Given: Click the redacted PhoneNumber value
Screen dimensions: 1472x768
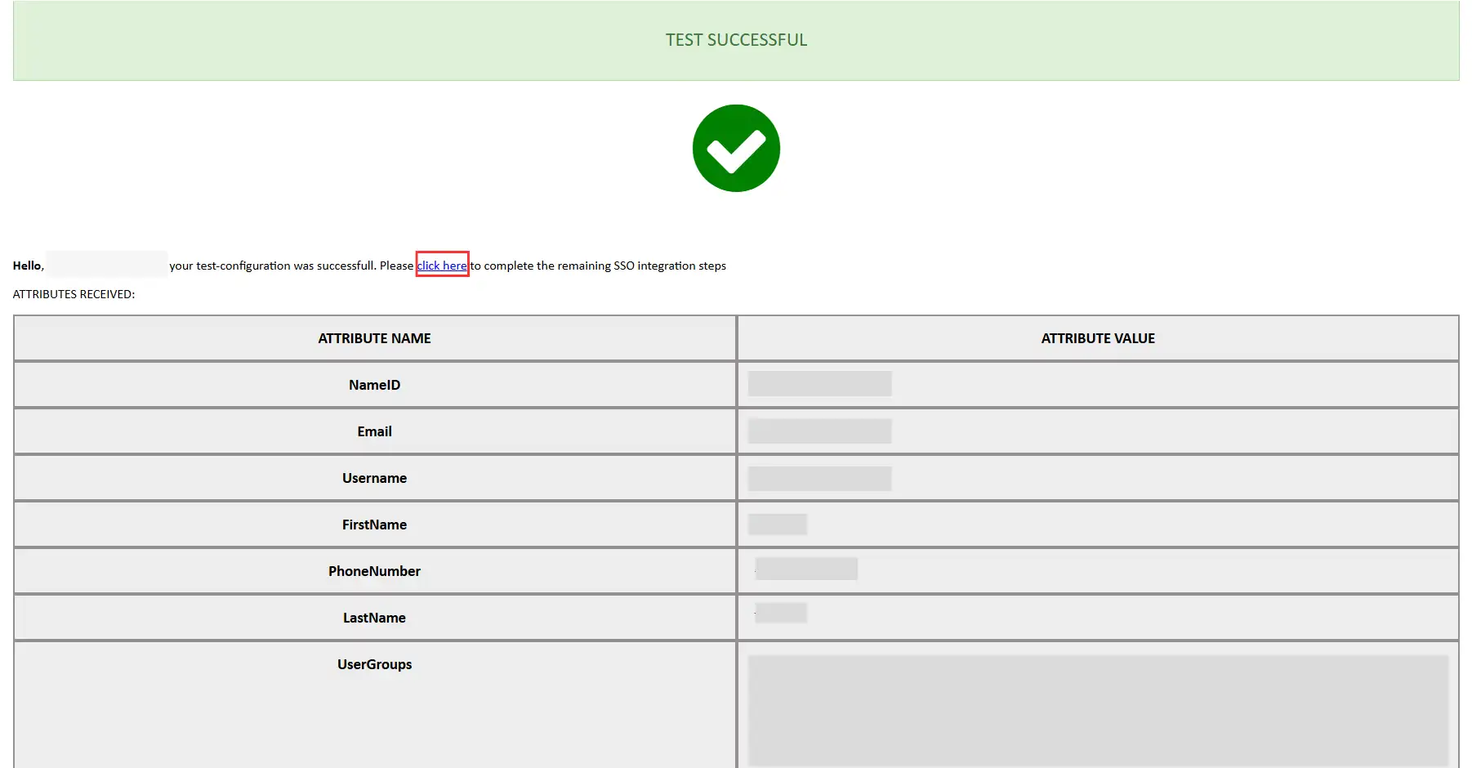Looking at the screenshot, I should click(806, 569).
